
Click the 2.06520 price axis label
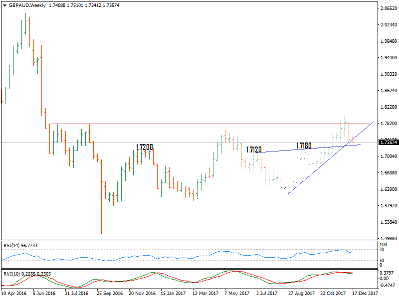coord(388,9)
